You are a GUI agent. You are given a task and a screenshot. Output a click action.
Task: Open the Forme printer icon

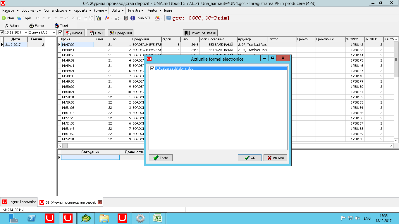(32, 26)
